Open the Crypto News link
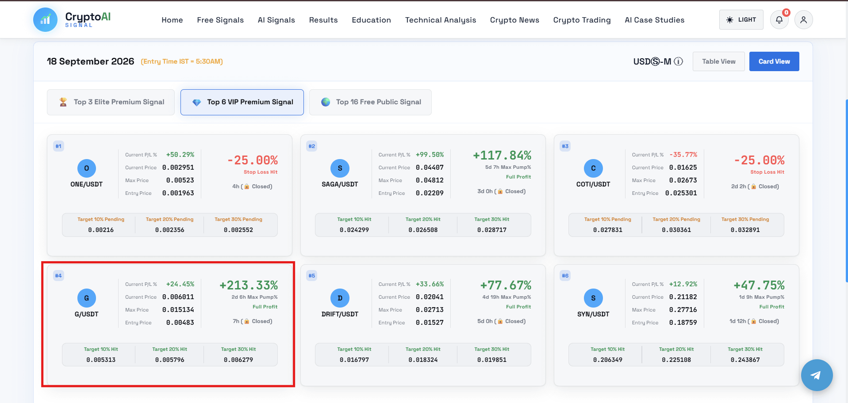Viewport: 848px width, 403px height. point(514,20)
